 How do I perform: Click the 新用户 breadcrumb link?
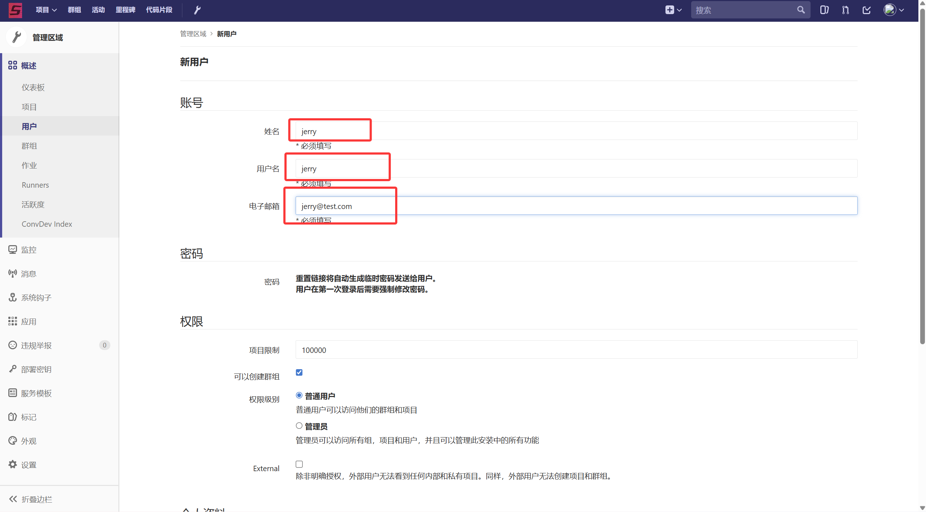[227, 34]
